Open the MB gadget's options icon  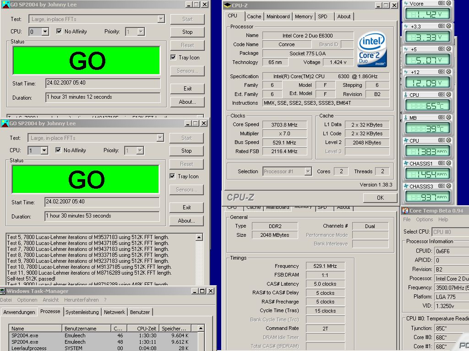(442, 117)
